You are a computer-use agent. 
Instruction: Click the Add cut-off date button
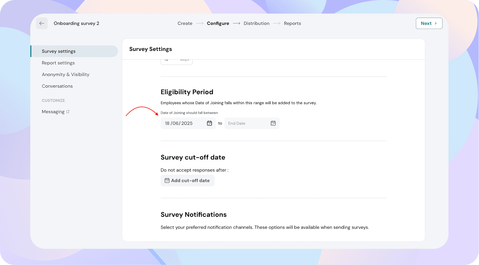coord(187,181)
